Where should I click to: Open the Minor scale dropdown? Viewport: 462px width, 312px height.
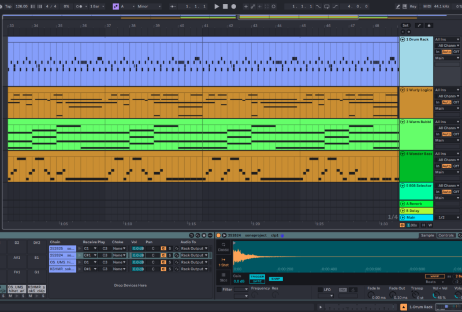[x=149, y=6]
